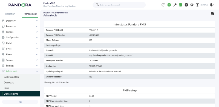Click the IPAM network icon

[x=3, y=49]
